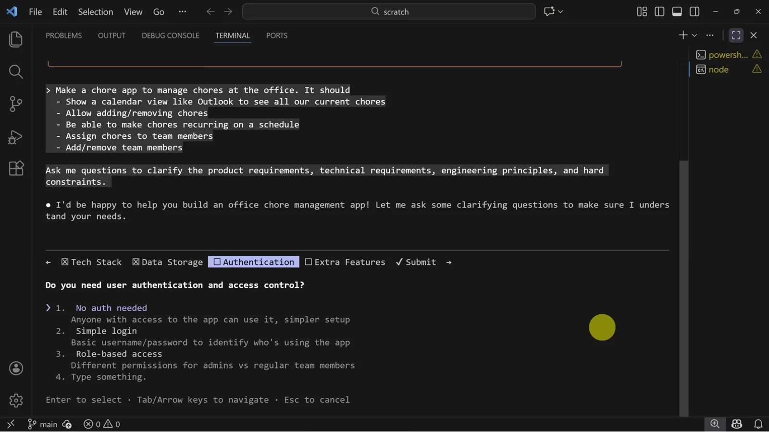The height and width of the screenshot is (432, 769).
Task: Open the launch profile dropdown chevron
Action: point(695,35)
